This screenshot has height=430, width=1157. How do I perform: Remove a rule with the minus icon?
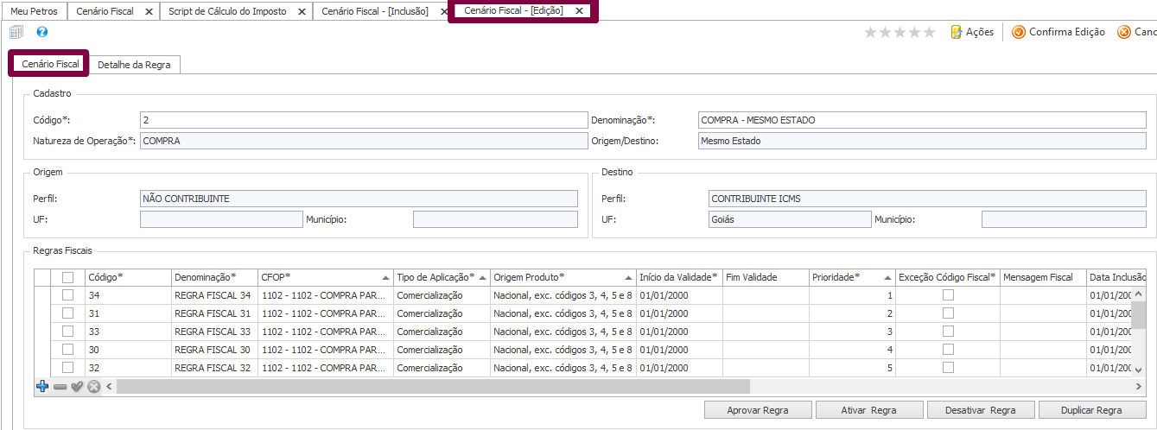tap(60, 386)
